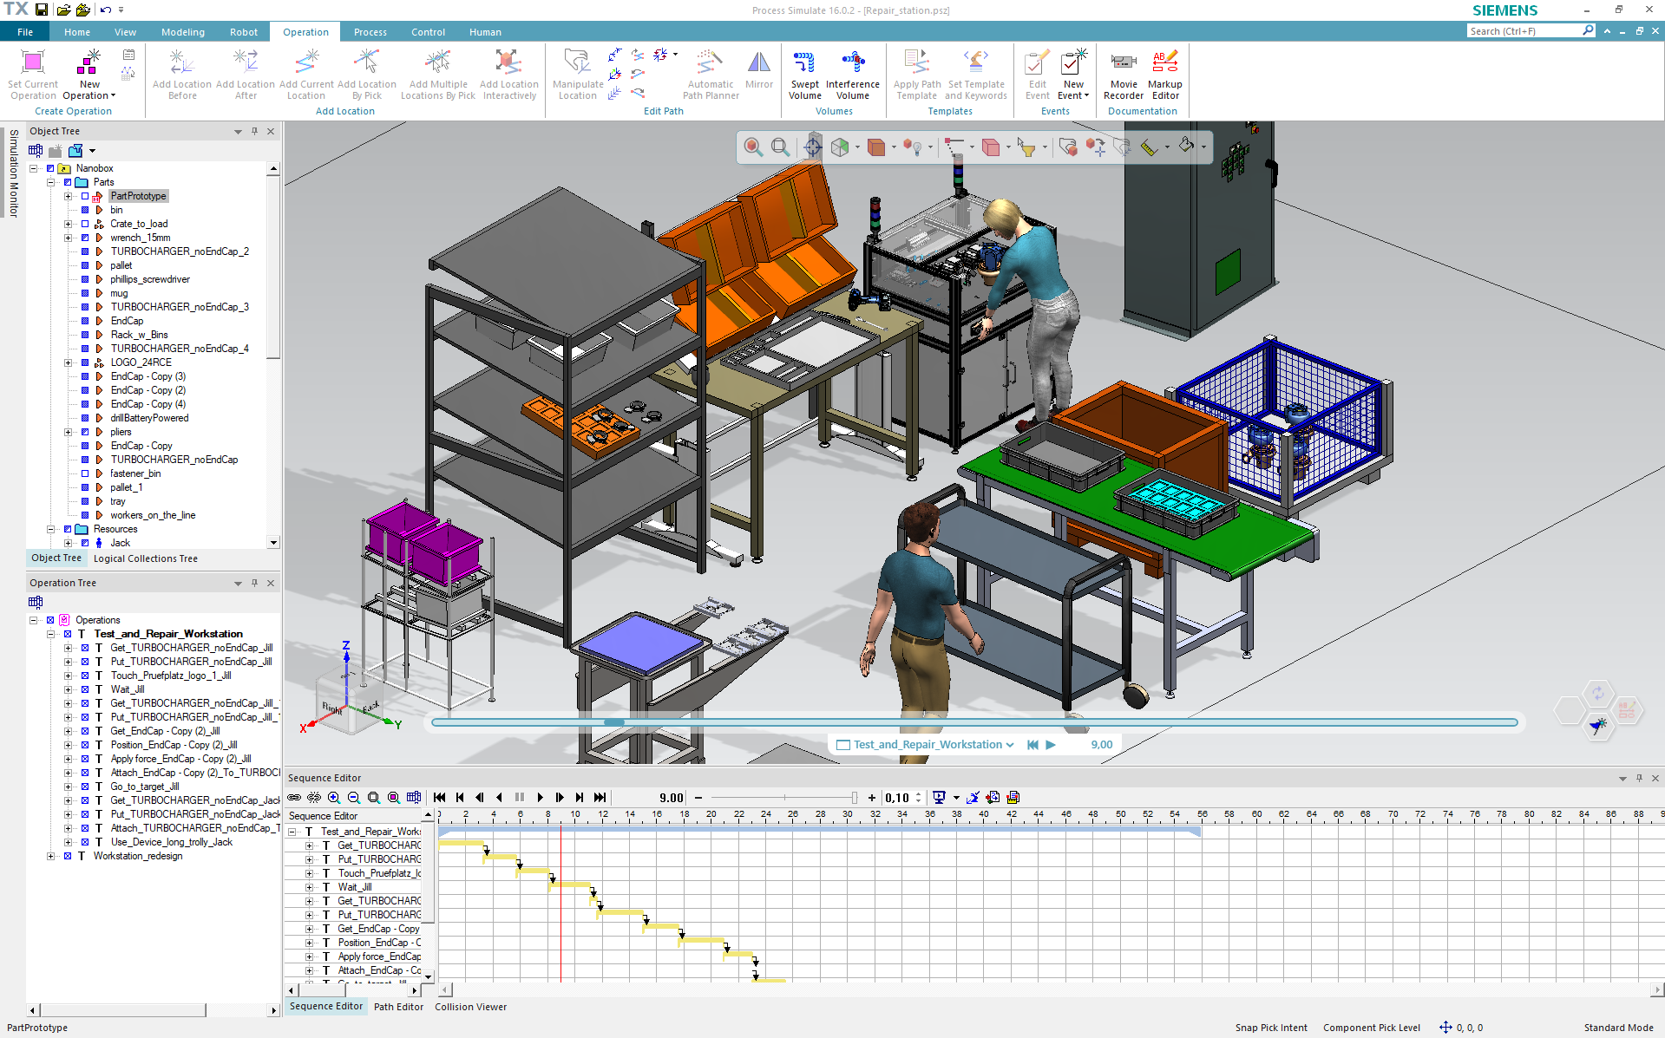Check the box beside fastener_bin

(x=85, y=473)
